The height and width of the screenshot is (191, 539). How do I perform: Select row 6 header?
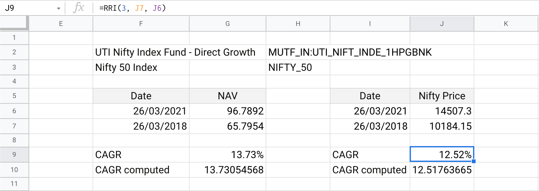(x=14, y=111)
